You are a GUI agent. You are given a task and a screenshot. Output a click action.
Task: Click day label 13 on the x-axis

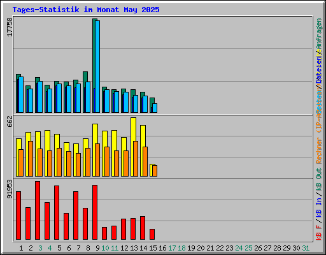(134, 248)
